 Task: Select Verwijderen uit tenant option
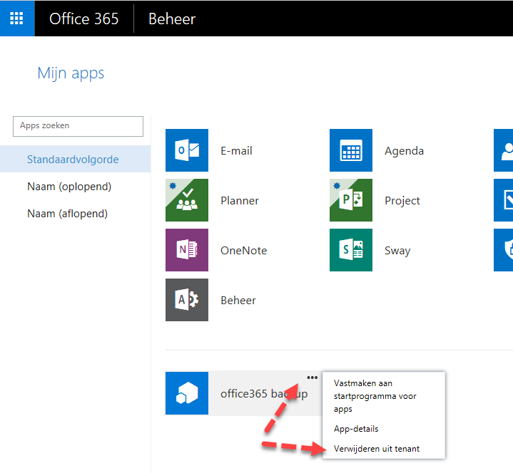(x=377, y=449)
